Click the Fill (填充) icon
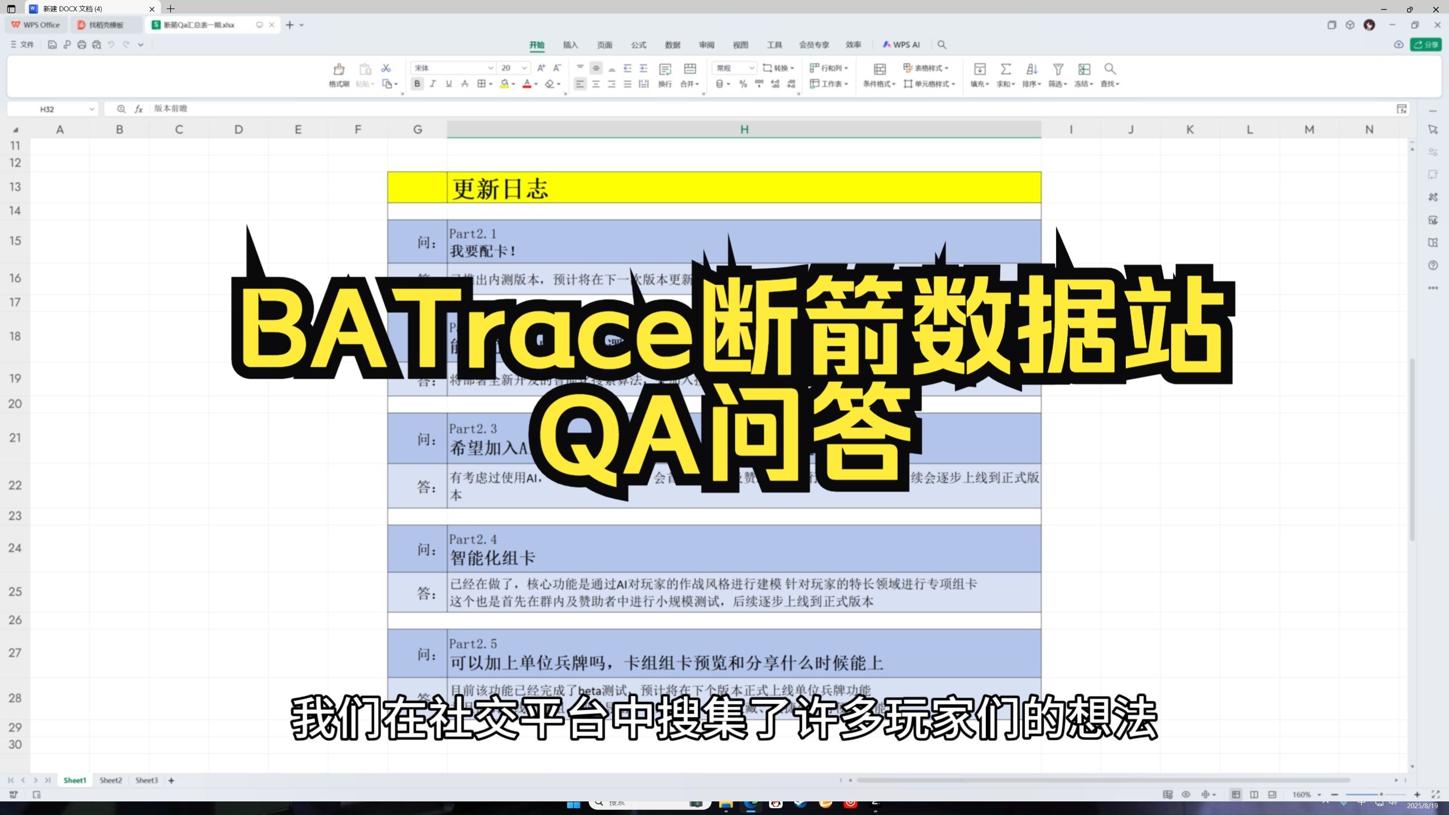The width and height of the screenshot is (1449, 815). pos(980,69)
